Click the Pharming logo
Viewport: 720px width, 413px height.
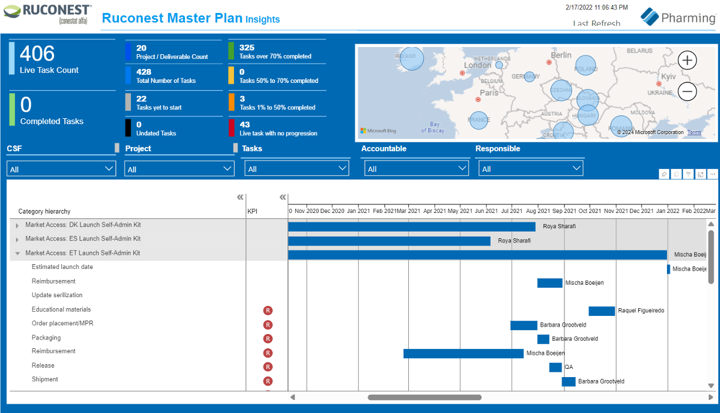pos(678,17)
